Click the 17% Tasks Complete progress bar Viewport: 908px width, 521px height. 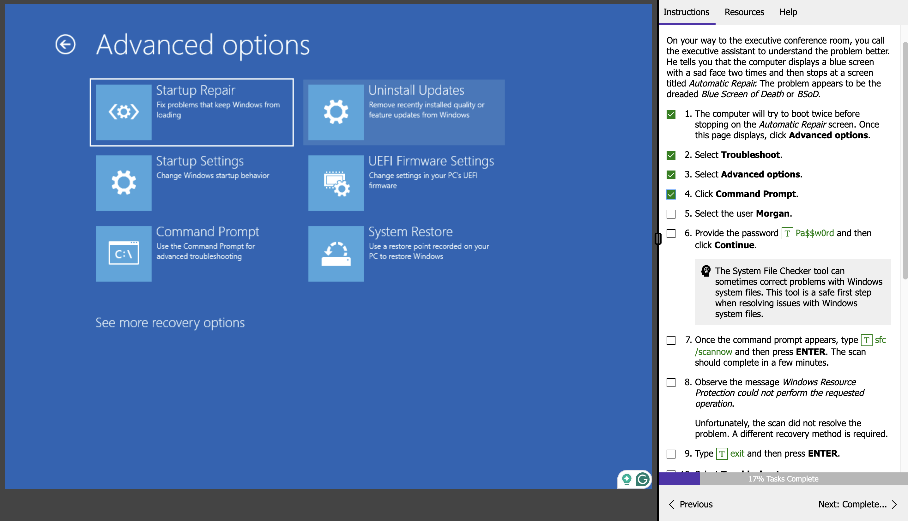click(x=783, y=479)
